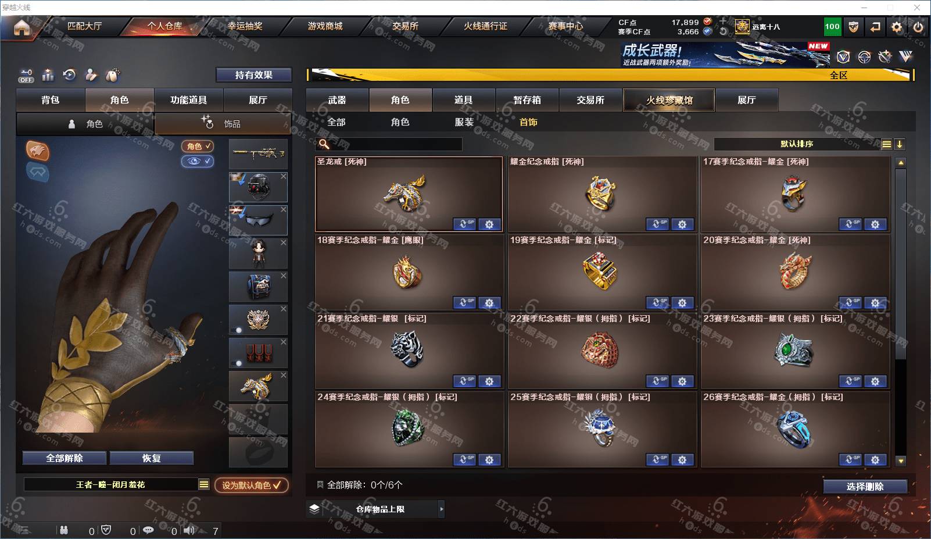Toggle the eye visibility checkbox

coord(197,161)
